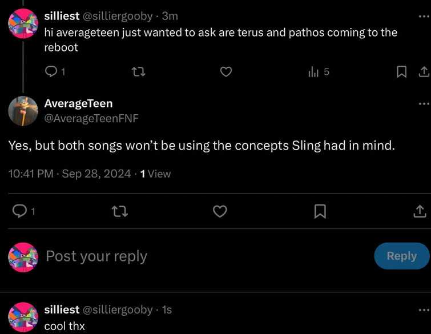
Task: Bookmark silliest's top post
Action: [402, 72]
